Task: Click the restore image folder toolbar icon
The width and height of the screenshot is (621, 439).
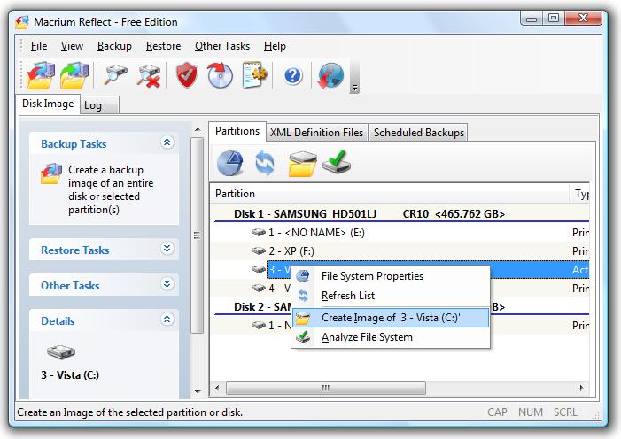Action: (x=74, y=75)
